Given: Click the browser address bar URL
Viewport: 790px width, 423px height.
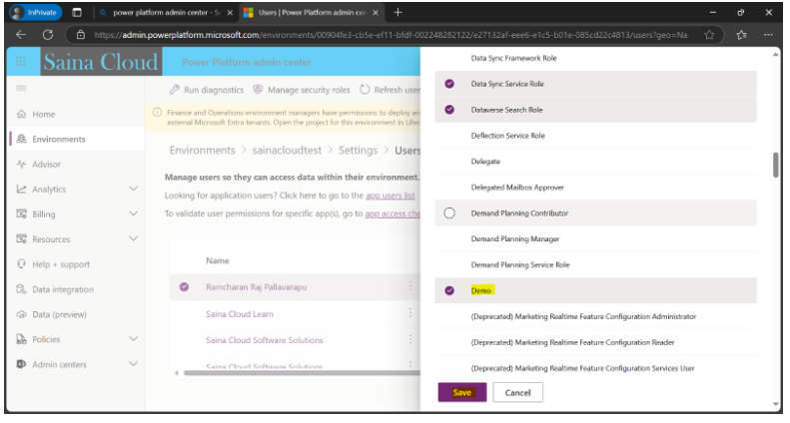Looking at the screenshot, I should point(391,35).
